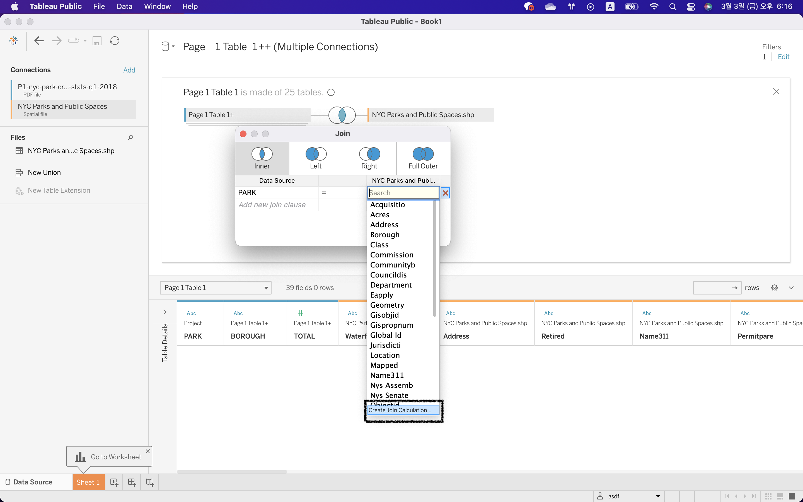Viewport: 803px width, 502px height.
Task: Open the data grid settings gear icon
Action: point(775,288)
